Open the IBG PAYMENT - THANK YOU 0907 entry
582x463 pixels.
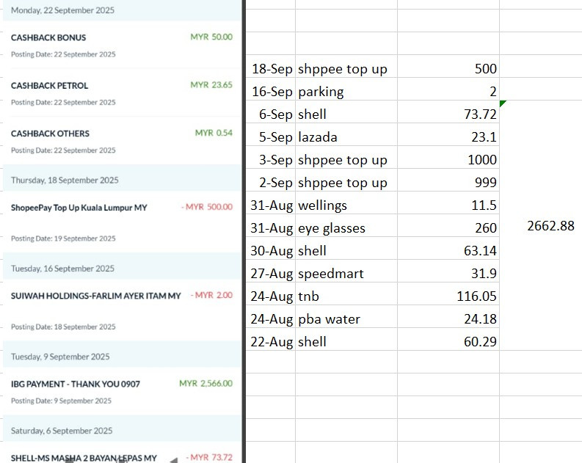pyautogui.click(x=76, y=384)
